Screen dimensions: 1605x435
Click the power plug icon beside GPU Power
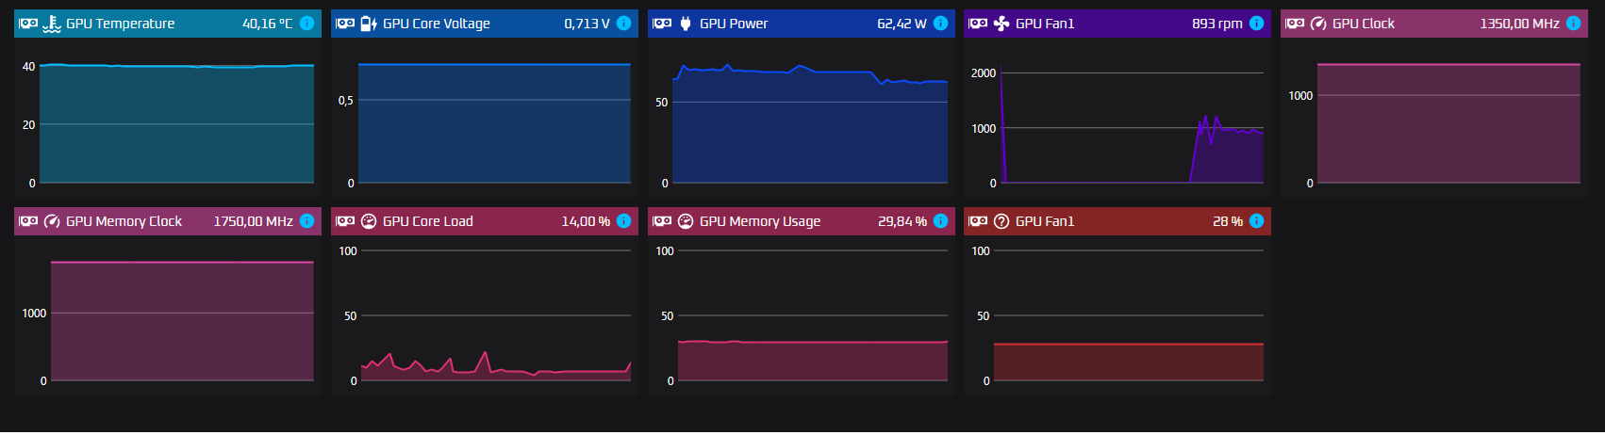(686, 24)
